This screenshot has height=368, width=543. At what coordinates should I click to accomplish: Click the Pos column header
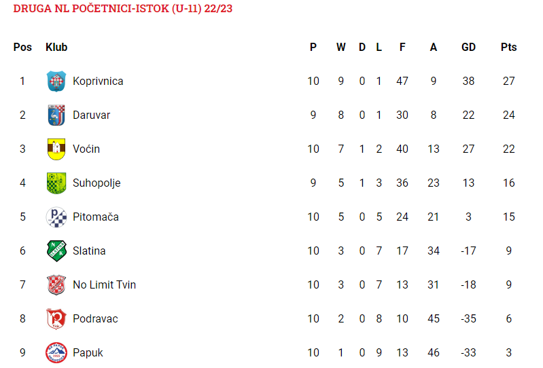(x=22, y=47)
